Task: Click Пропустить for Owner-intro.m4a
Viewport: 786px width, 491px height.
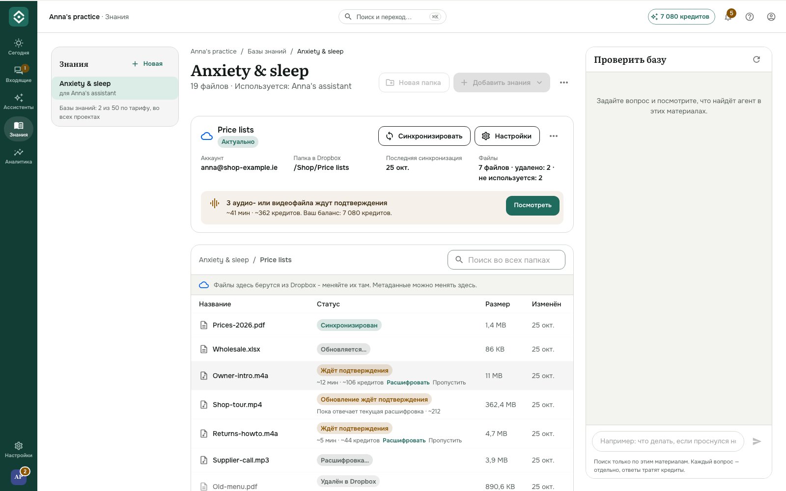Action: (449, 382)
